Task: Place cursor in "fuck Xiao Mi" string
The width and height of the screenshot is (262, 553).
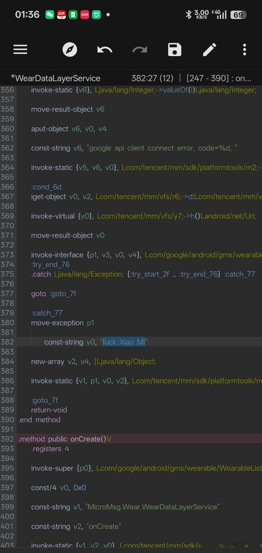Action: pos(124,342)
